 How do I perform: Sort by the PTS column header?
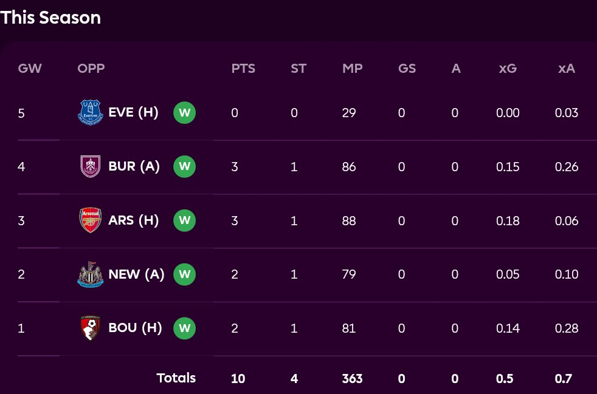pyautogui.click(x=243, y=69)
